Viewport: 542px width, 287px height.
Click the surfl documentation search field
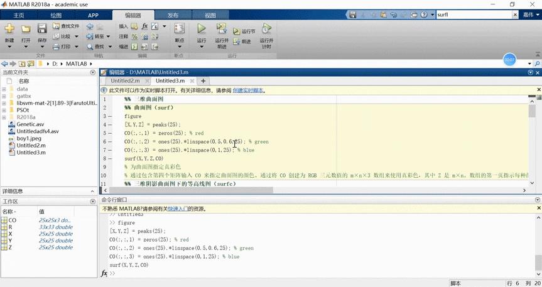(x=474, y=14)
